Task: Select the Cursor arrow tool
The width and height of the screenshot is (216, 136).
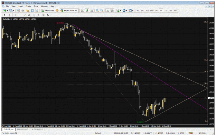Action: click(x=5, y=15)
